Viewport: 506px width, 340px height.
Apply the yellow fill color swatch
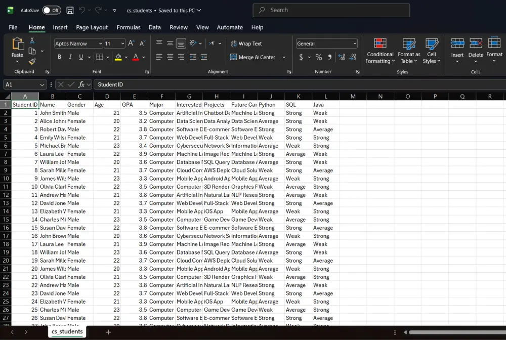[x=118, y=57]
